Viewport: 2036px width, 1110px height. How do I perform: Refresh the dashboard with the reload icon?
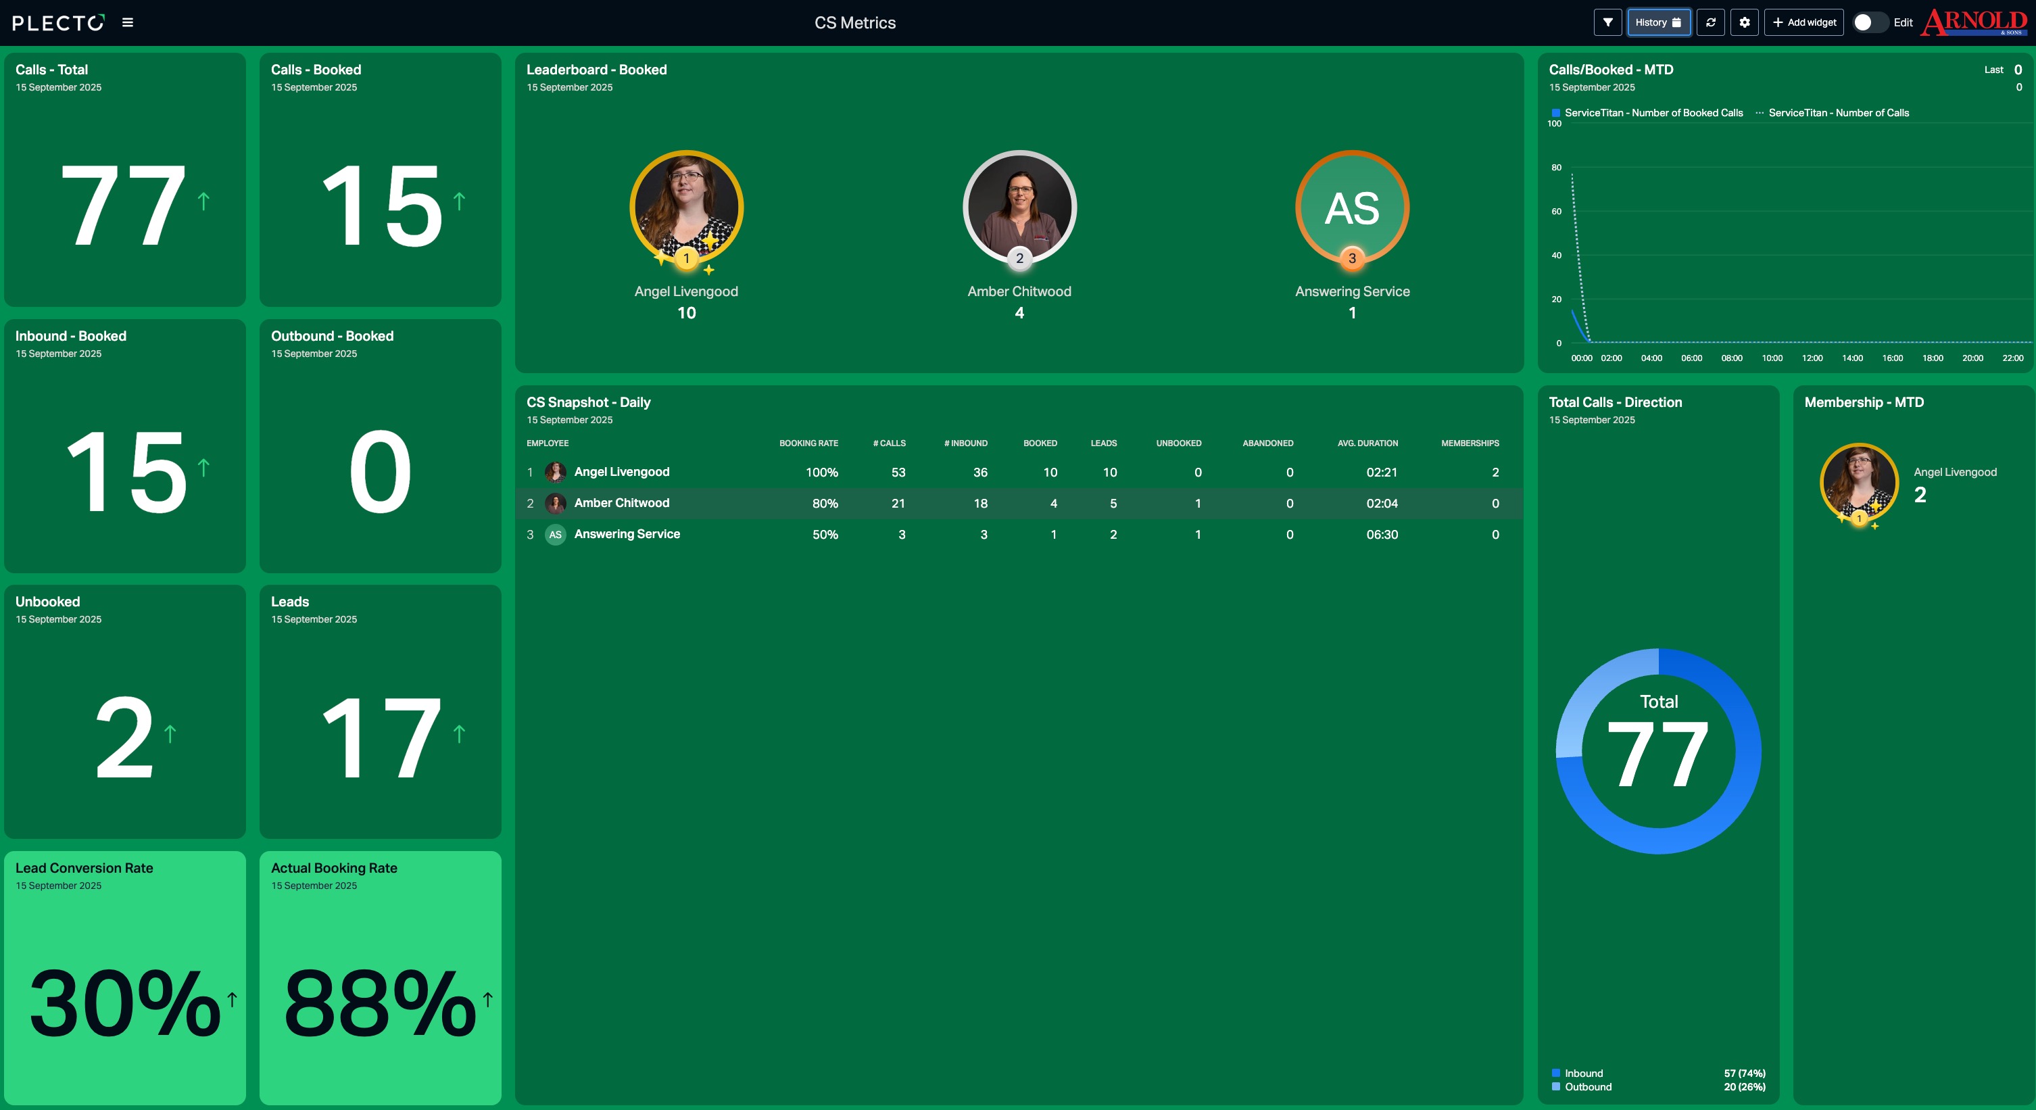pyautogui.click(x=1710, y=22)
